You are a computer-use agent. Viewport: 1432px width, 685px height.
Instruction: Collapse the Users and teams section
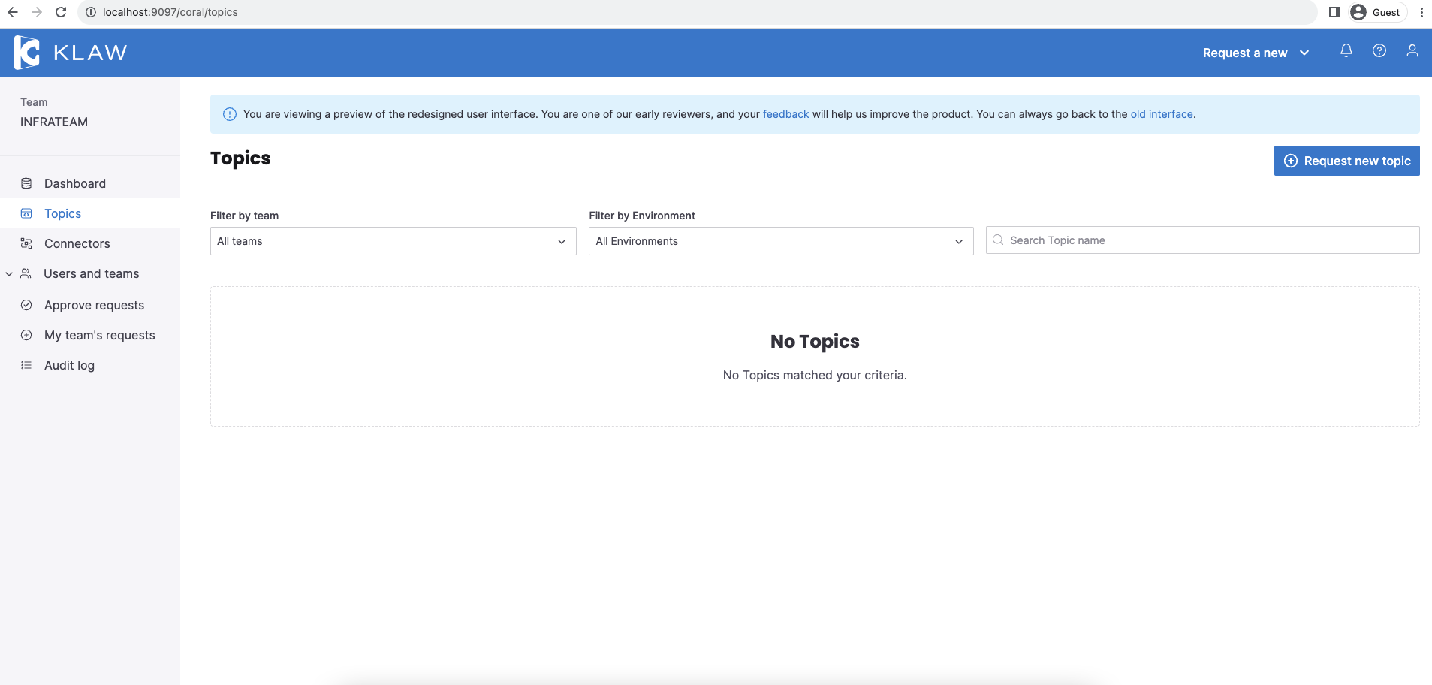pos(8,273)
